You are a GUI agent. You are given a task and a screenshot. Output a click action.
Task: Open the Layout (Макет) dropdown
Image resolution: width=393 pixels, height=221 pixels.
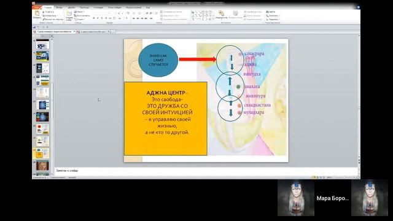(79, 12)
